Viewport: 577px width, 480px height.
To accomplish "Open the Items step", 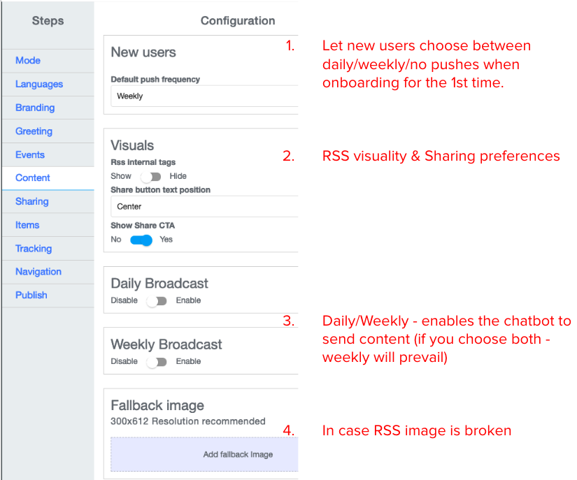I will pos(27,225).
